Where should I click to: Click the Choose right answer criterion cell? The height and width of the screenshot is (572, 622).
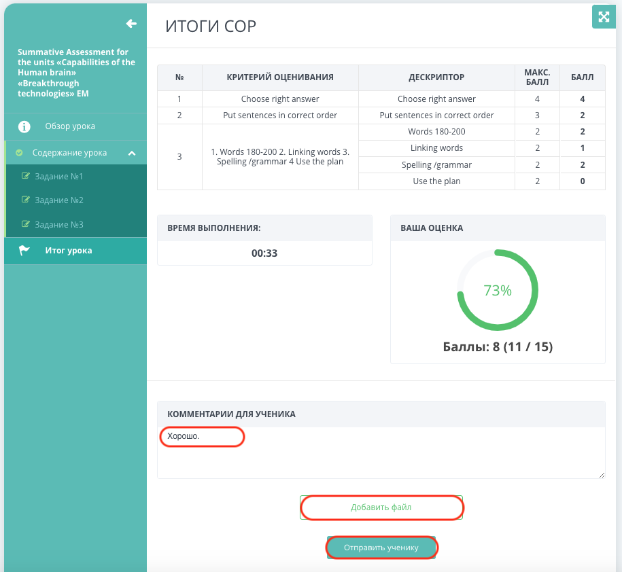click(280, 99)
